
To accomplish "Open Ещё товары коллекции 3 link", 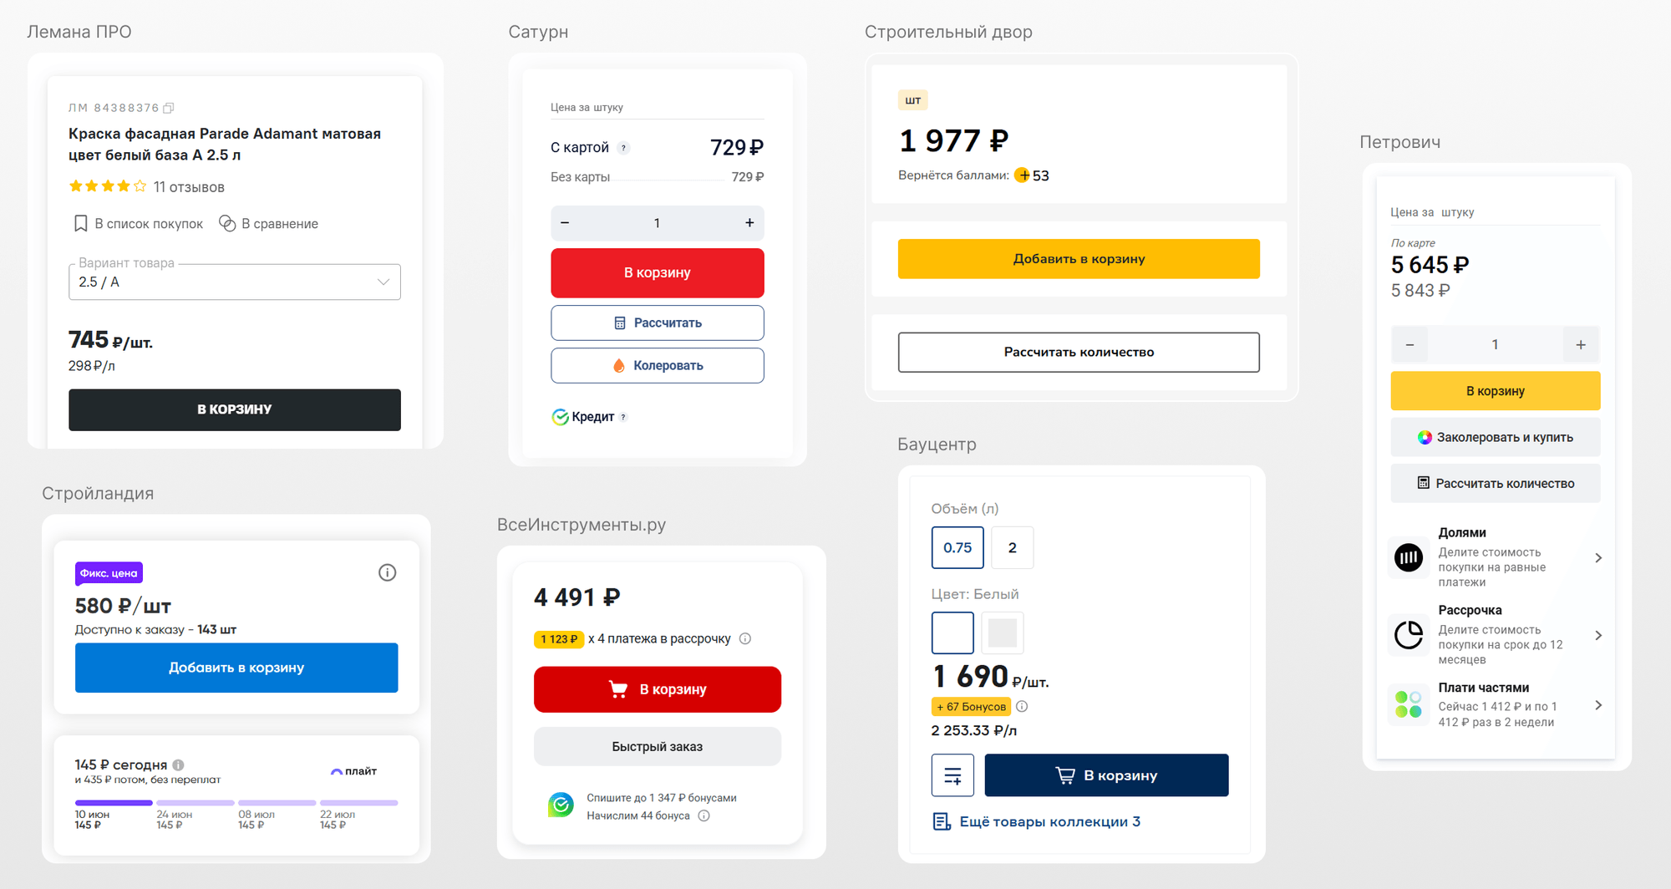I will pyautogui.click(x=1036, y=821).
